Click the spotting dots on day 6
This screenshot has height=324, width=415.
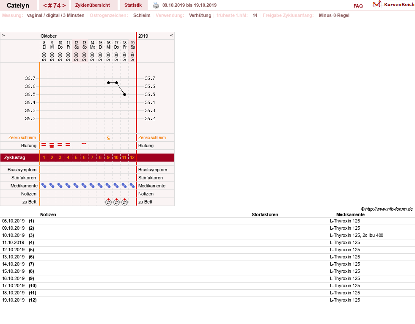click(84, 143)
